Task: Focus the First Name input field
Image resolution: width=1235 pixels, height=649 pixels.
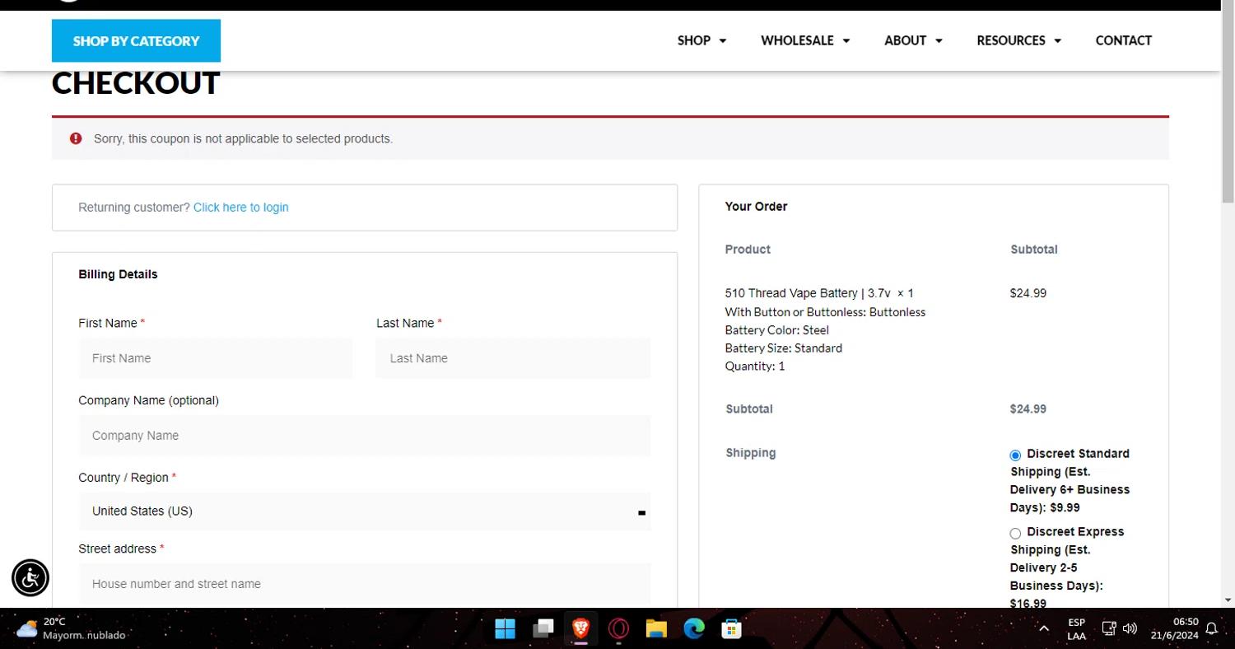Action: click(x=216, y=358)
